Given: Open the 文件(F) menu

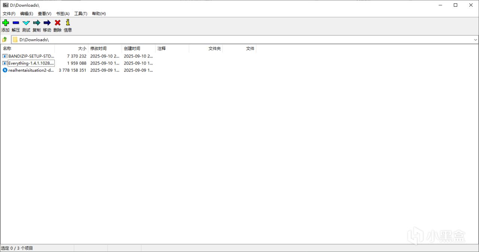Looking at the screenshot, I should click(x=9, y=13).
